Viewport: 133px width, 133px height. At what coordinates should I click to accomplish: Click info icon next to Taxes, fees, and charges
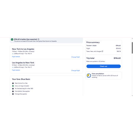(x=102, y=51)
